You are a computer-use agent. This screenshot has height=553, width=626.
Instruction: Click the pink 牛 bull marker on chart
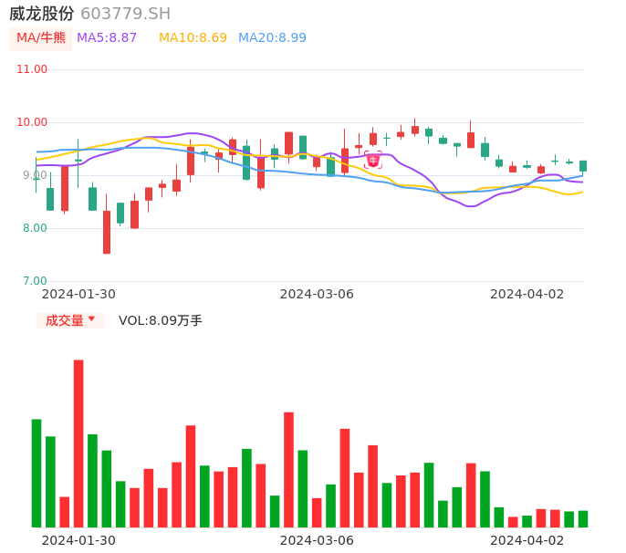(x=372, y=161)
